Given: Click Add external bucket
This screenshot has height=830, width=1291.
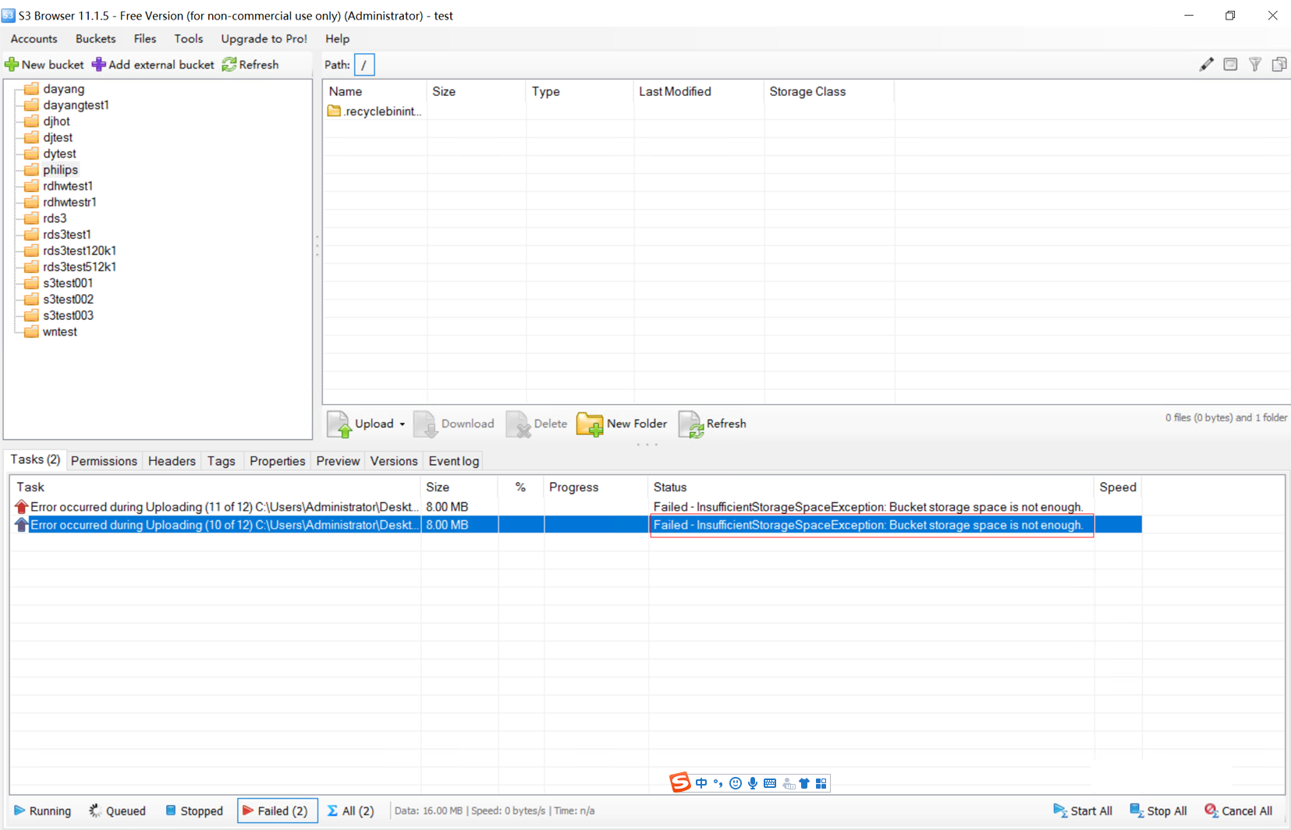Looking at the screenshot, I should [153, 65].
